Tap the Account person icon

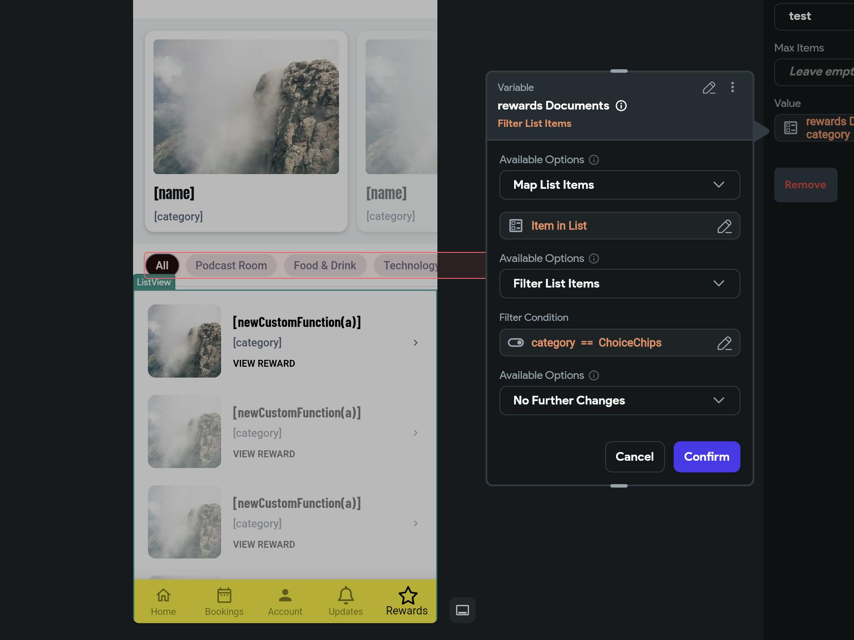[x=285, y=595]
